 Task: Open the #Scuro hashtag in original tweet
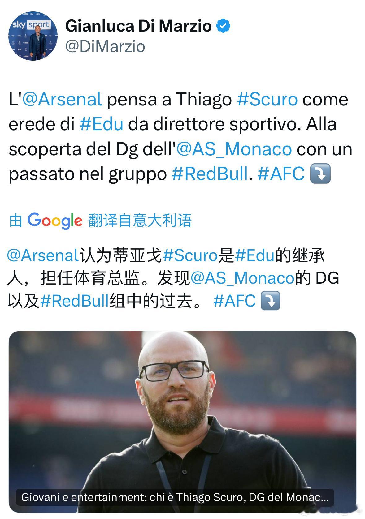pyautogui.click(x=267, y=99)
